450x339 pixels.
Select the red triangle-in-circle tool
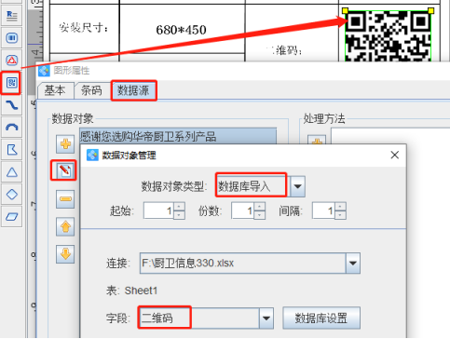[x=12, y=61]
